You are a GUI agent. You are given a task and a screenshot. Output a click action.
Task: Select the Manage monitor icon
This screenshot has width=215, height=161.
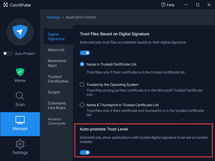pos(20,120)
